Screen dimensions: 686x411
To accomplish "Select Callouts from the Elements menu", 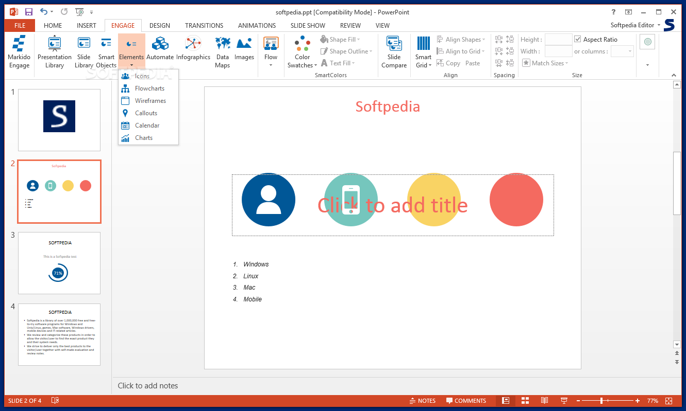I will coord(148,113).
